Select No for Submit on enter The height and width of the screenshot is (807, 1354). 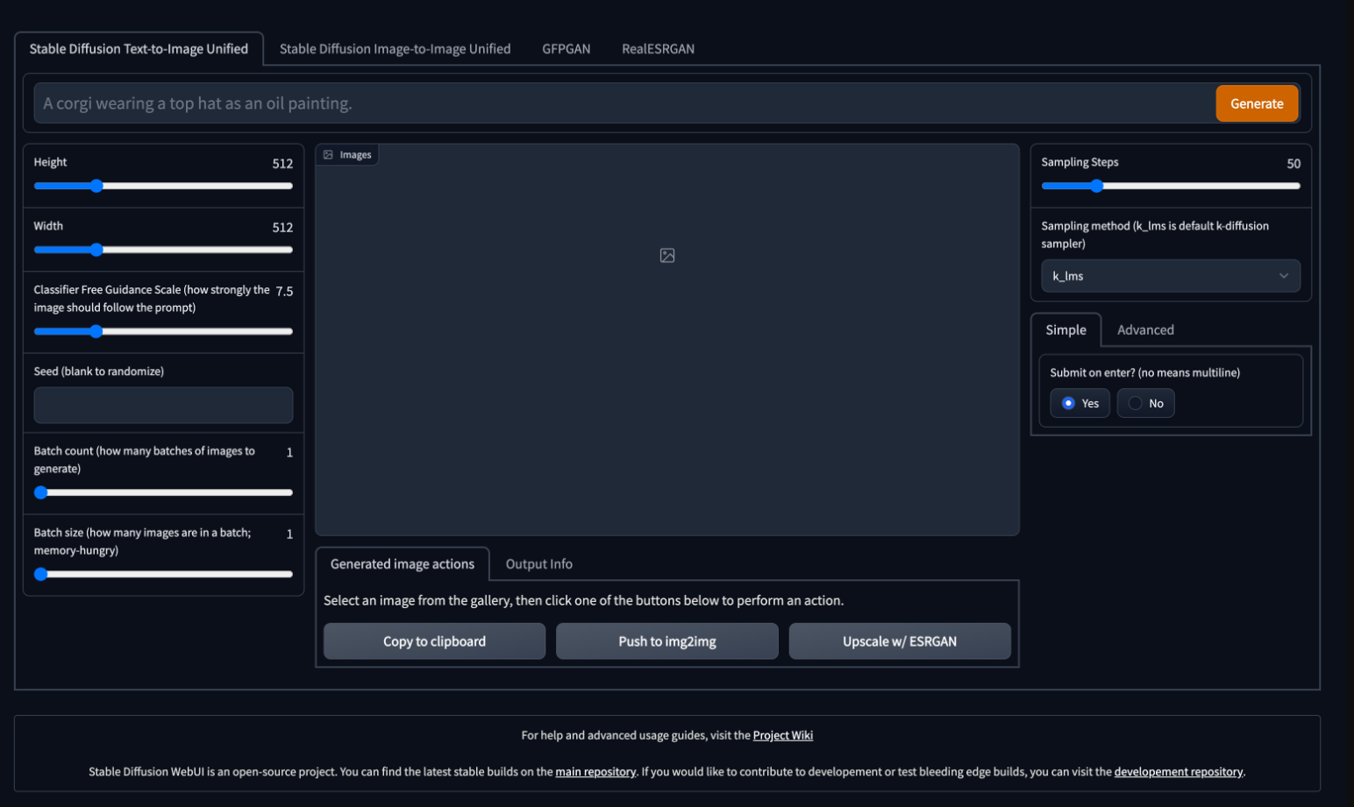(1145, 403)
